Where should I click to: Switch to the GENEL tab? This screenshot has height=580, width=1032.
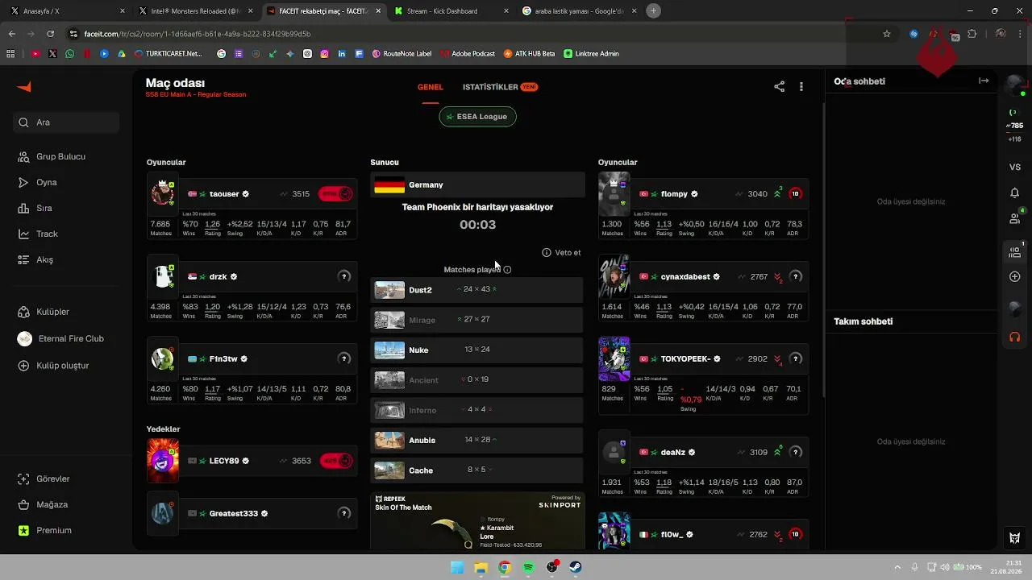(431, 87)
